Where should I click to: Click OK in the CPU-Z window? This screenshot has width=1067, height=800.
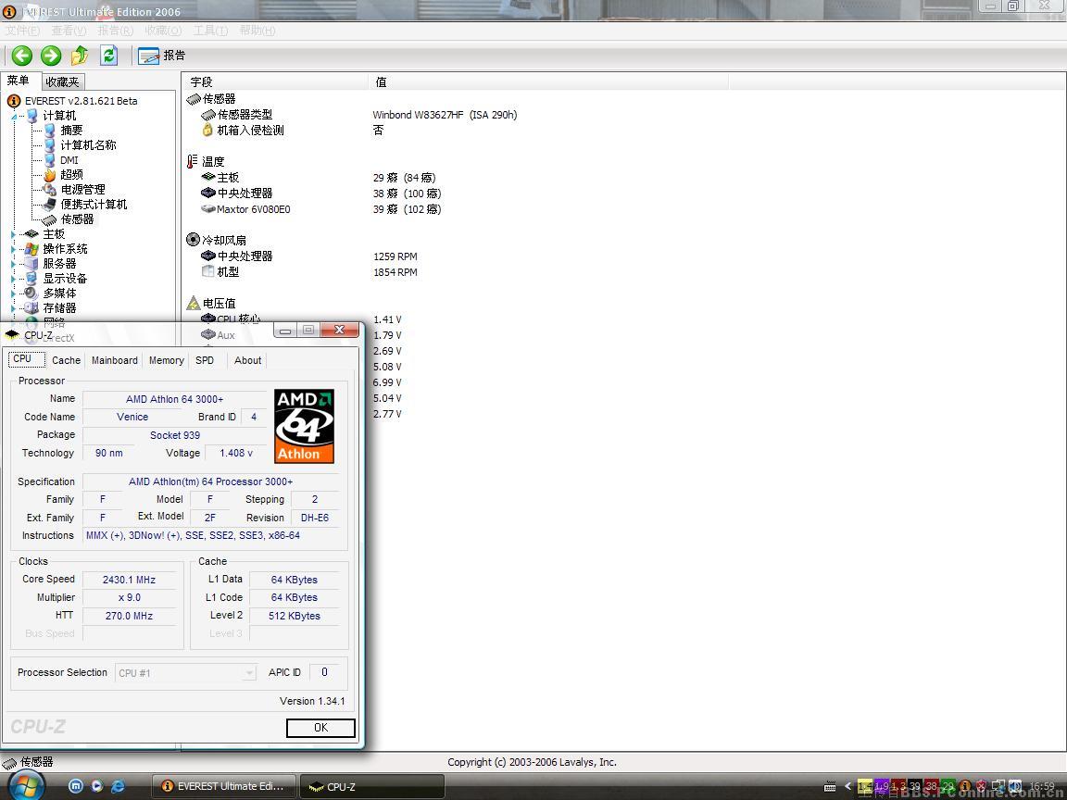pos(320,728)
